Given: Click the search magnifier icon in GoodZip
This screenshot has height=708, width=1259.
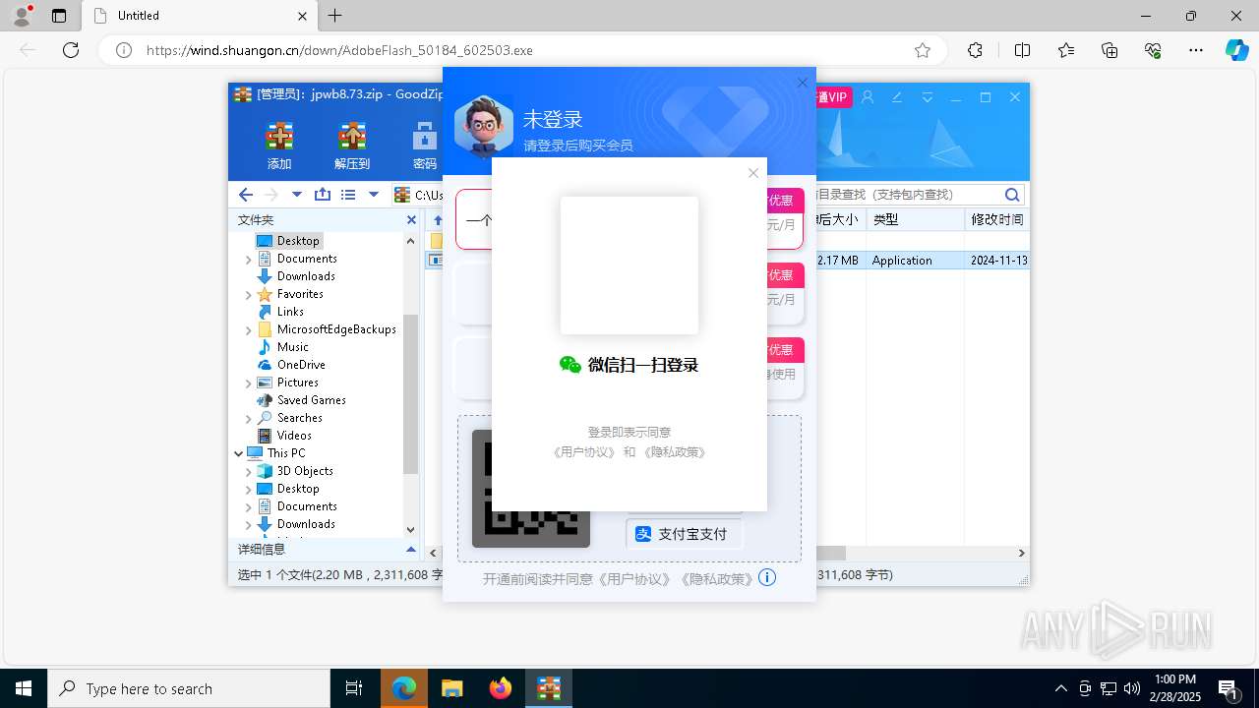Looking at the screenshot, I should tap(1012, 195).
